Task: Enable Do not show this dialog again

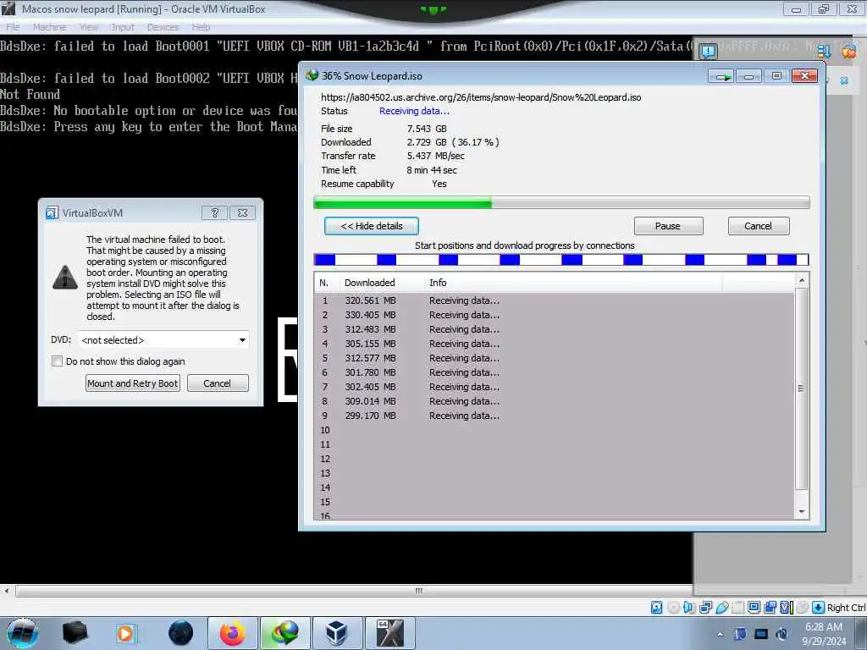Action: pos(57,361)
